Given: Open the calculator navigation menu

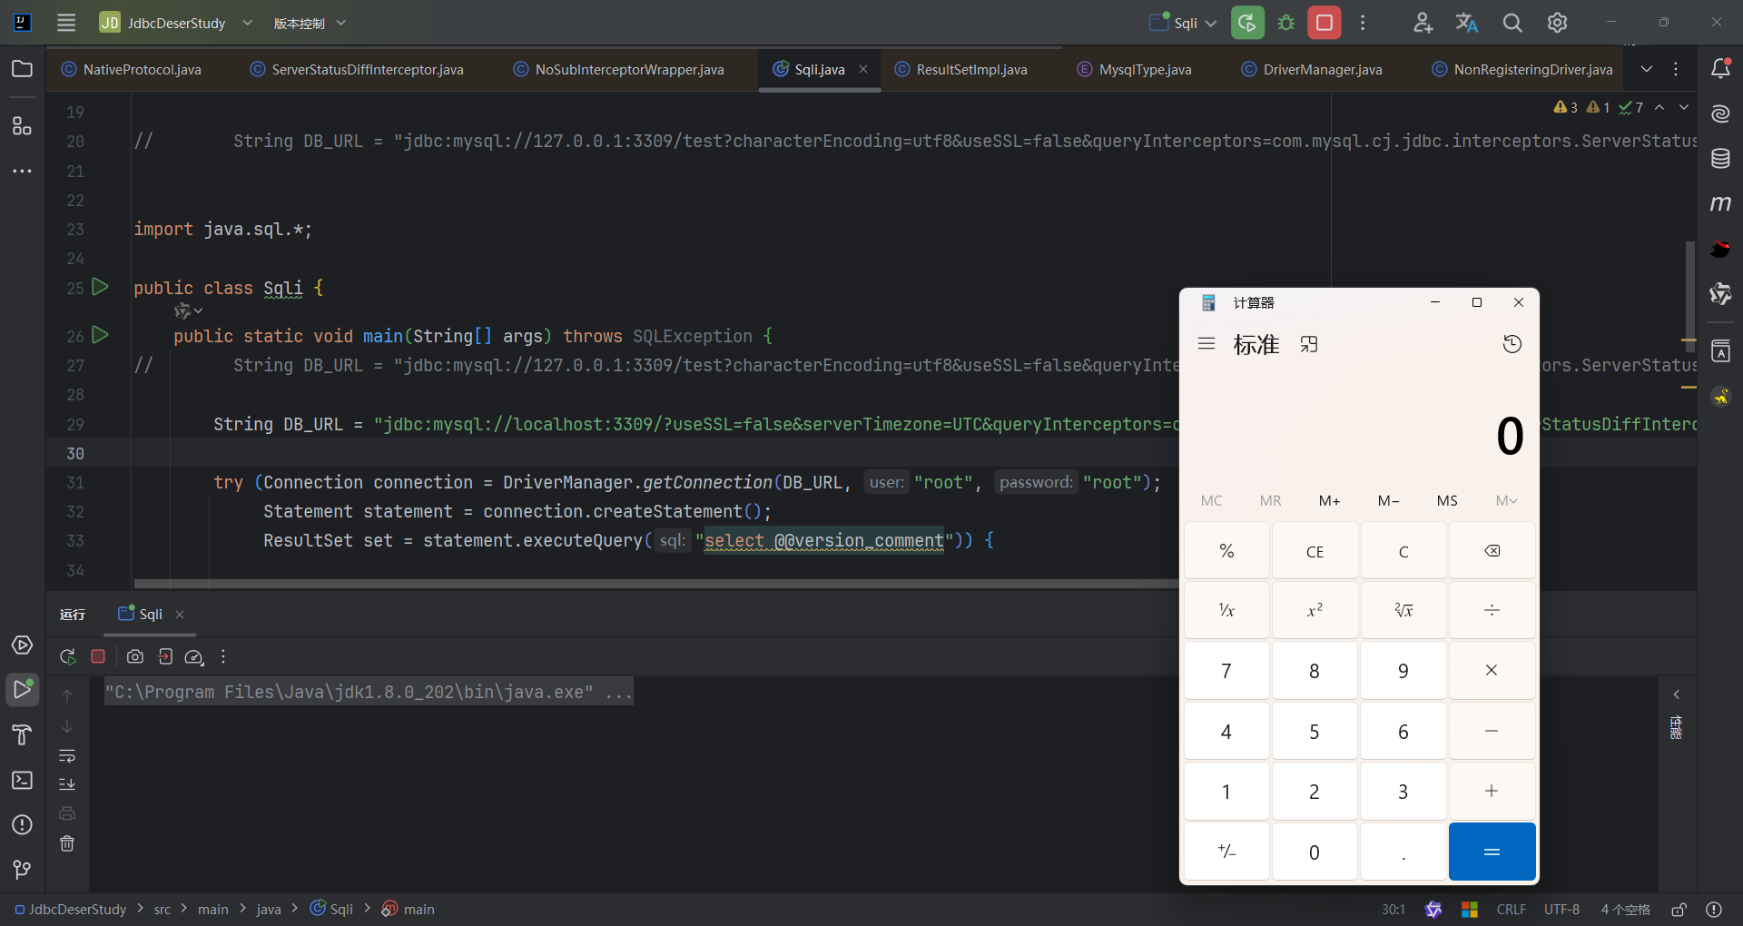Looking at the screenshot, I should (1206, 344).
